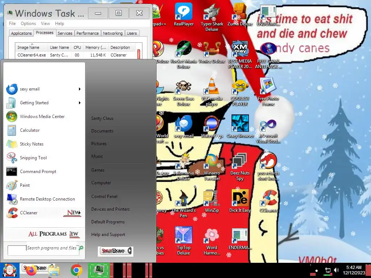Select Talismania Deluxe icon
Screen dimensions: 371x278
pyautogui.click(x=184, y=167)
